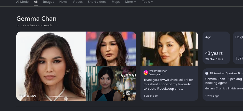
Task: Select the All results tab
Action: (36, 2)
